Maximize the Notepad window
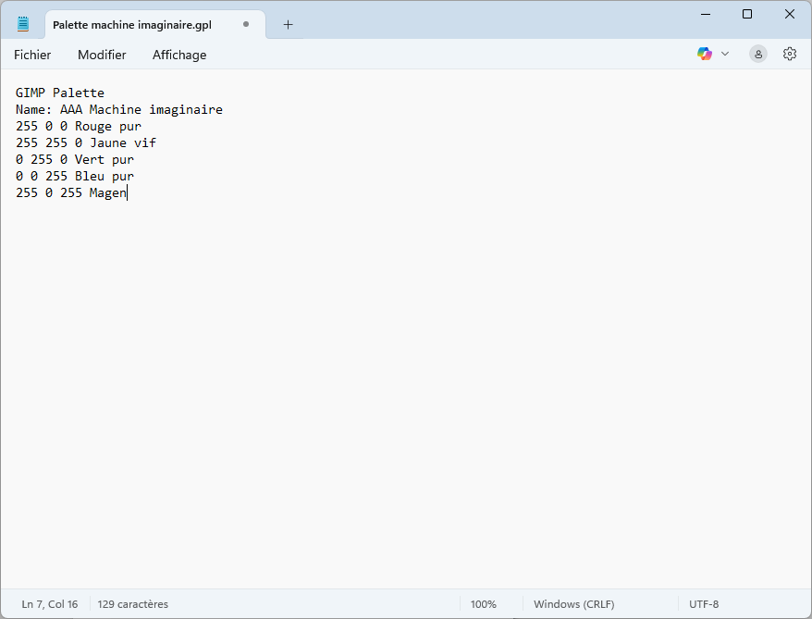This screenshot has height=619, width=812. [x=746, y=14]
